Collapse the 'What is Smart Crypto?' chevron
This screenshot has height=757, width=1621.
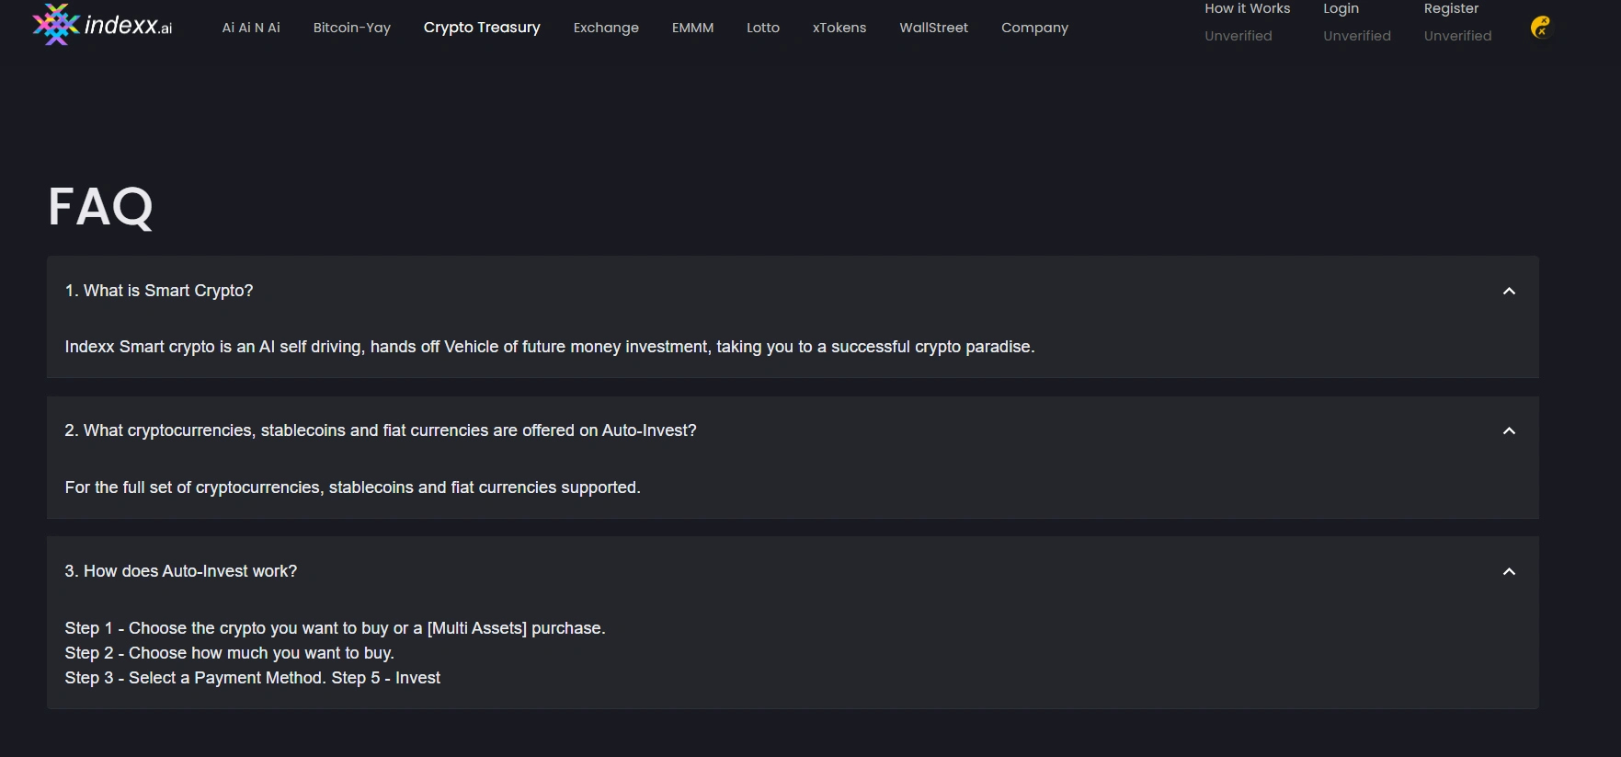click(1509, 291)
